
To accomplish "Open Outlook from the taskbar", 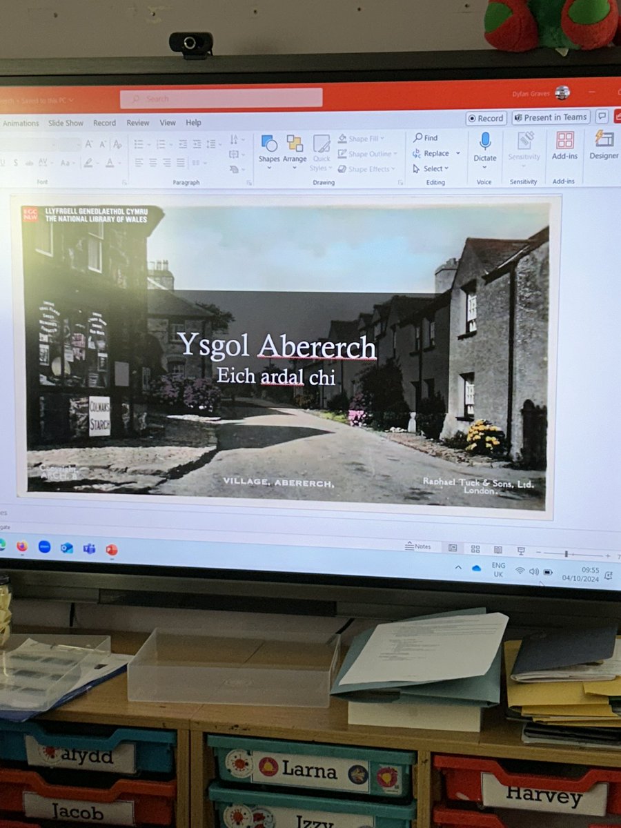I will tap(66, 548).
